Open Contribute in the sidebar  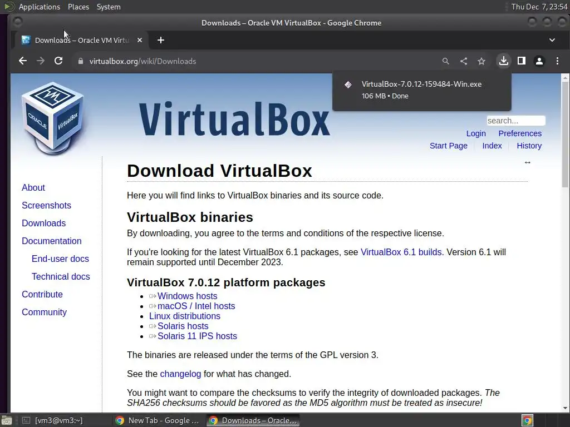click(x=42, y=295)
